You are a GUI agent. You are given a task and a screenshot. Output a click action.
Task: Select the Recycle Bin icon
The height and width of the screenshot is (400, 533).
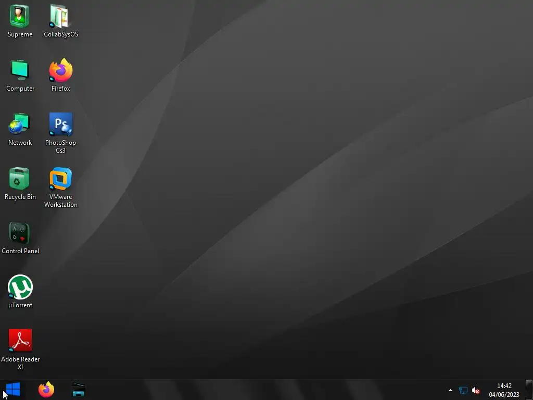[x=19, y=179]
